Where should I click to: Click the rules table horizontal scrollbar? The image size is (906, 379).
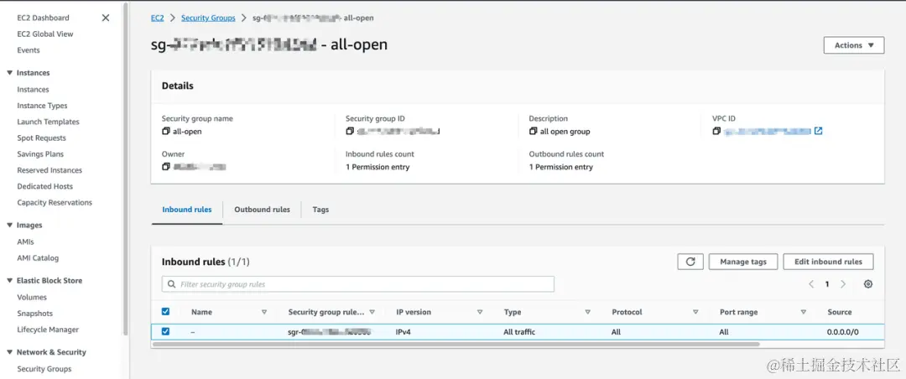click(456, 344)
